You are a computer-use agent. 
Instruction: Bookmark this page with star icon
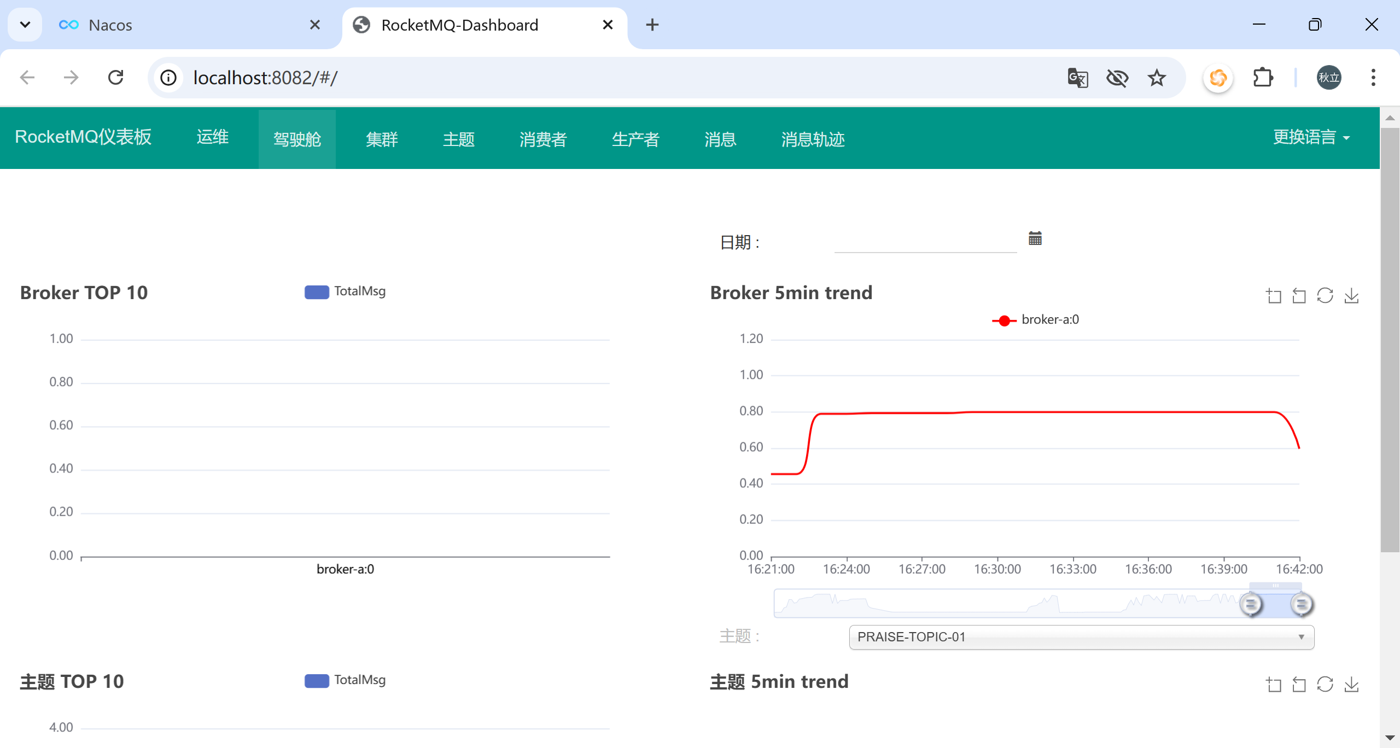point(1157,78)
